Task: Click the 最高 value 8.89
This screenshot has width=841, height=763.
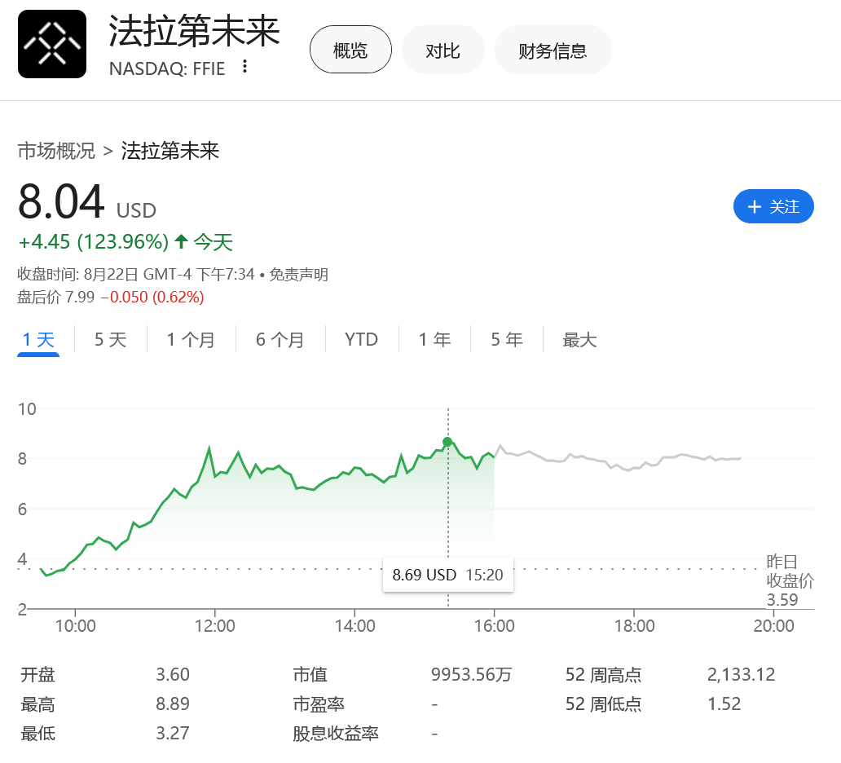Action: [173, 704]
